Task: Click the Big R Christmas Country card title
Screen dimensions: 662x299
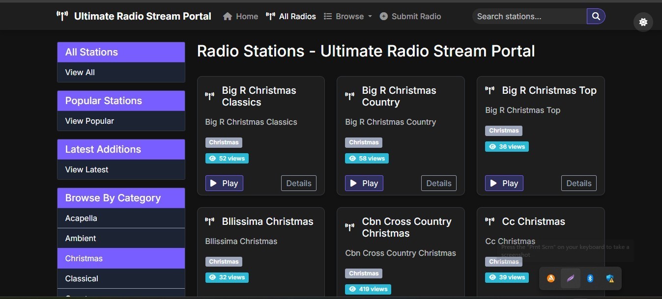Action: [399, 96]
